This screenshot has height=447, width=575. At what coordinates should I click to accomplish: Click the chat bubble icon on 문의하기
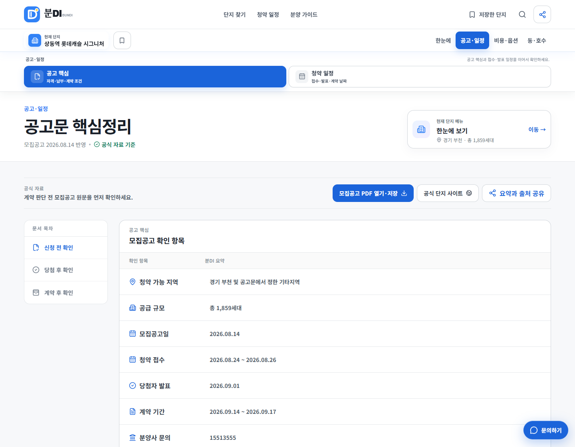(534, 430)
